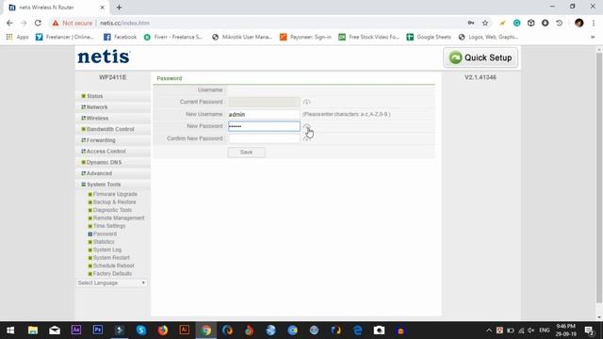Select Password in System Tools

click(105, 234)
